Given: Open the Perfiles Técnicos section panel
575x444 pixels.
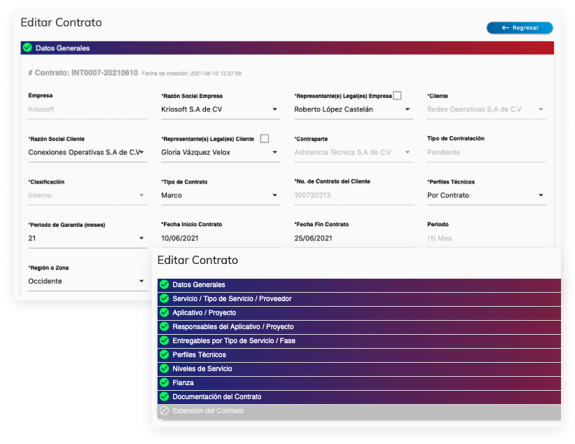Looking at the screenshot, I should pyautogui.click(x=357, y=354).
